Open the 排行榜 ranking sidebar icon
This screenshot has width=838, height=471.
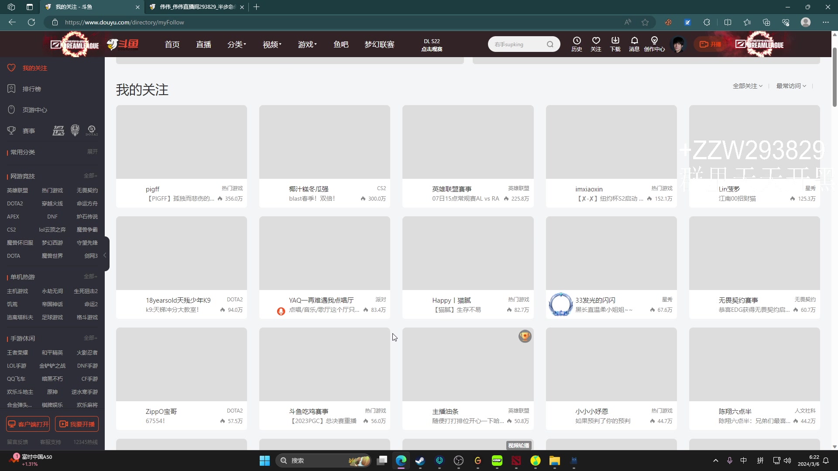click(11, 89)
